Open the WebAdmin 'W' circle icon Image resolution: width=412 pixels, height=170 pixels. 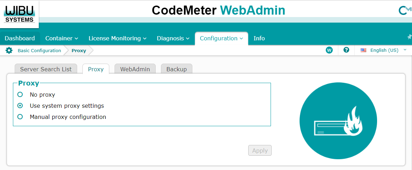[x=329, y=50]
